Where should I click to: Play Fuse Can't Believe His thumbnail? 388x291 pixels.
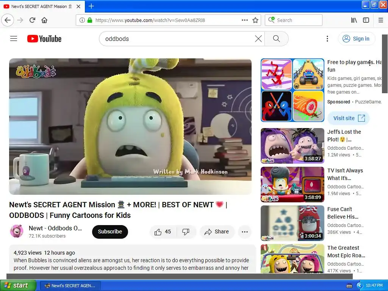pos(293,223)
